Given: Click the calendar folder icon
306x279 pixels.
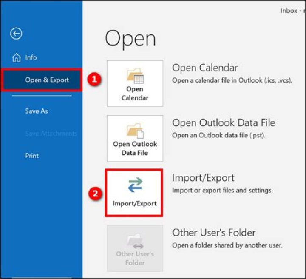Looking at the screenshot, I should point(135,76).
